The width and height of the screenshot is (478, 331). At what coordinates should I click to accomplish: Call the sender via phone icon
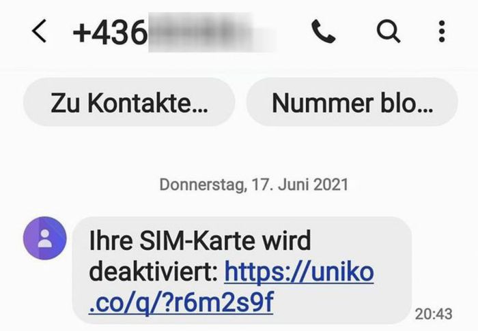324,31
